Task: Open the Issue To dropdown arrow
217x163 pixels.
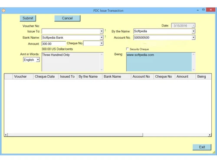Action: pos(102,31)
